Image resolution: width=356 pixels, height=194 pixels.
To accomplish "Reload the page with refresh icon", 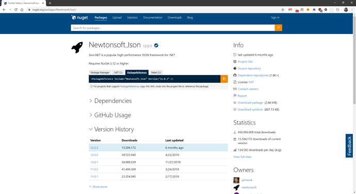I will [x=16, y=9].
